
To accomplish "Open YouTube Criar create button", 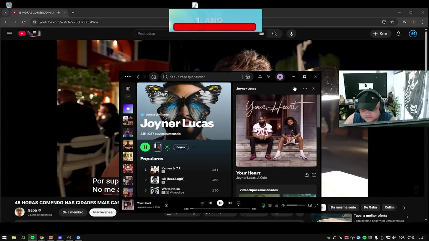I will (380, 33).
